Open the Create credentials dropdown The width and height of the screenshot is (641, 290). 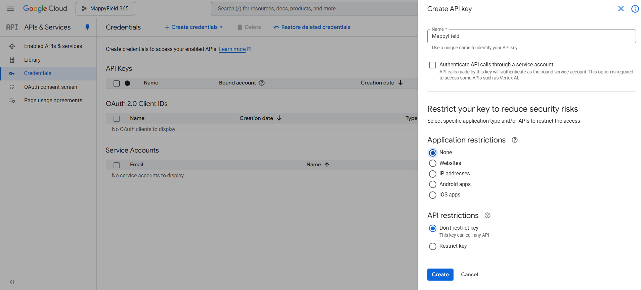194,27
